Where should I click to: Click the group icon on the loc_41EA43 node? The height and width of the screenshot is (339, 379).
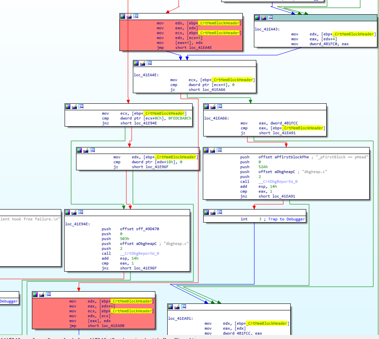pos(271,18)
